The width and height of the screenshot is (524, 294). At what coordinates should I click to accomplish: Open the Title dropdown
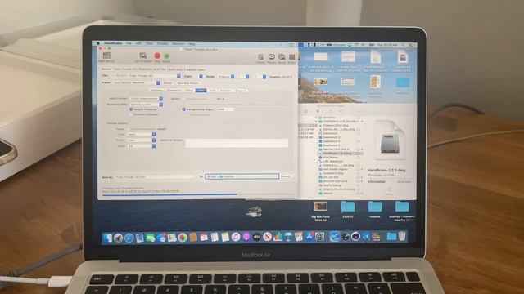click(146, 76)
